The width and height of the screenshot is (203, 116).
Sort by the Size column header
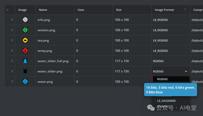click(x=119, y=10)
